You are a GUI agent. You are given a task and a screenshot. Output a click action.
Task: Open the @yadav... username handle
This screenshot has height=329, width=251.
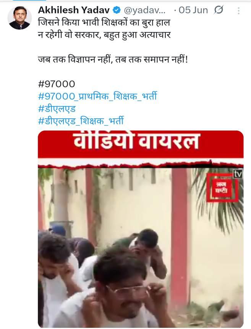tap(145, 10)
